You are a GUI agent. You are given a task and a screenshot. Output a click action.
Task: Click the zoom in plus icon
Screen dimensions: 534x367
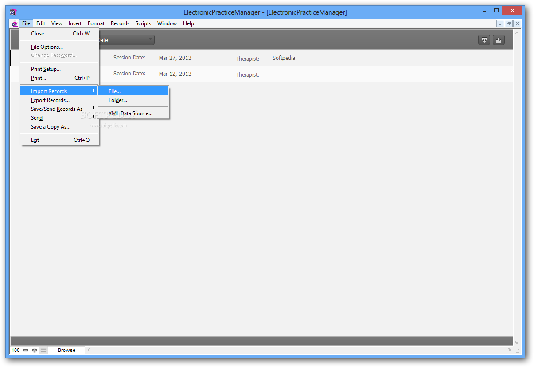[x=35, y=350]
